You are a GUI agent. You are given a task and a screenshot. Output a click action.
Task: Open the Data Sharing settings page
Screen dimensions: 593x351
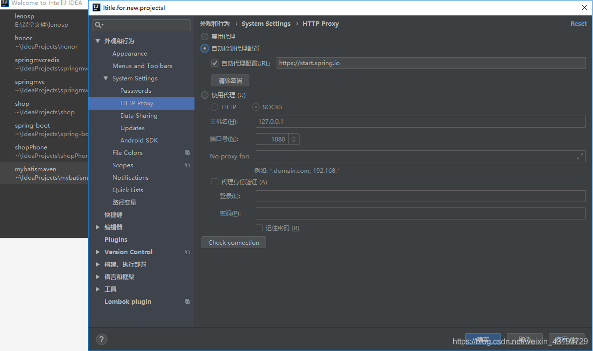click(x=139, y=116)
